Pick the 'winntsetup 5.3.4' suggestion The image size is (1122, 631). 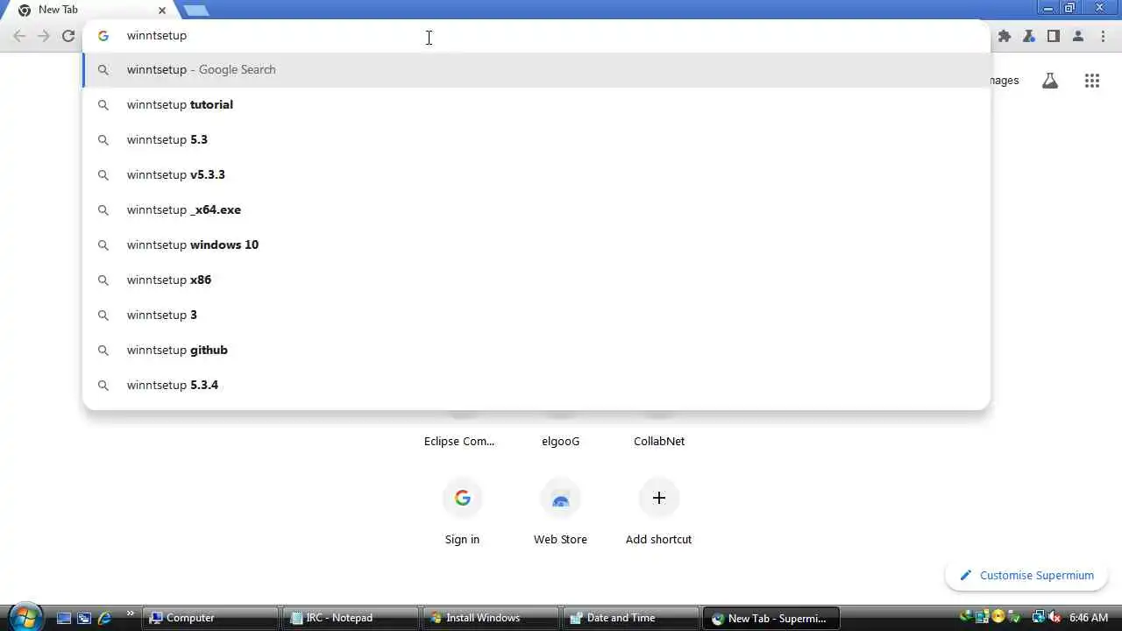(x=536, y=385)
